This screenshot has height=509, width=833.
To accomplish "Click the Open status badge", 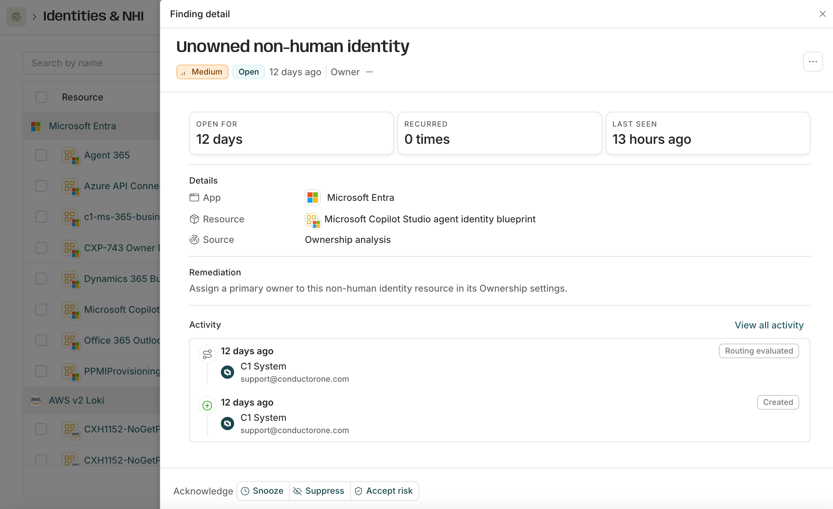I will pyautogui.click(x=248, y=72).
